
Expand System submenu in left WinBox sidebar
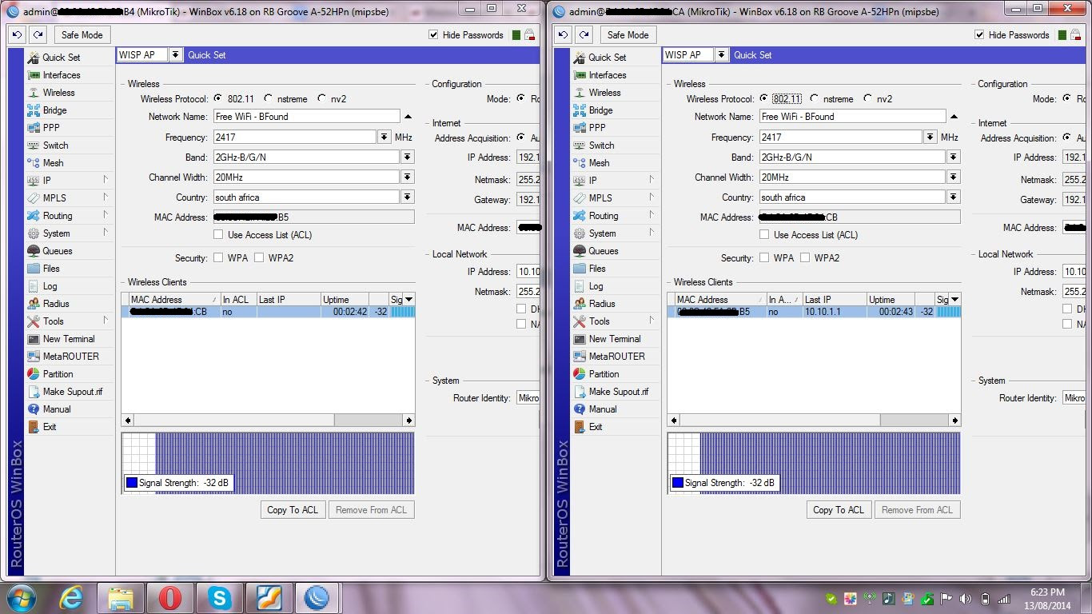click(x=105, y=233)
